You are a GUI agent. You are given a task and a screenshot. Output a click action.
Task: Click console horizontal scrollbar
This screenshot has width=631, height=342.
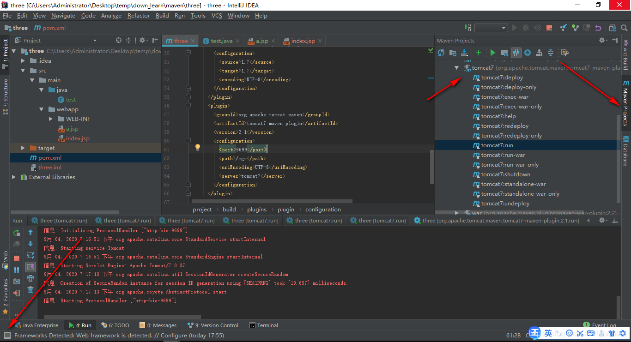(122, 317)
